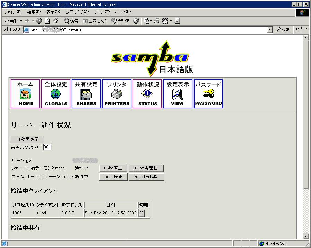Expand the Edit button dropdown arrow
This screenshot has height=248, width=311.
pyautogui.click(x=171, y=21)
